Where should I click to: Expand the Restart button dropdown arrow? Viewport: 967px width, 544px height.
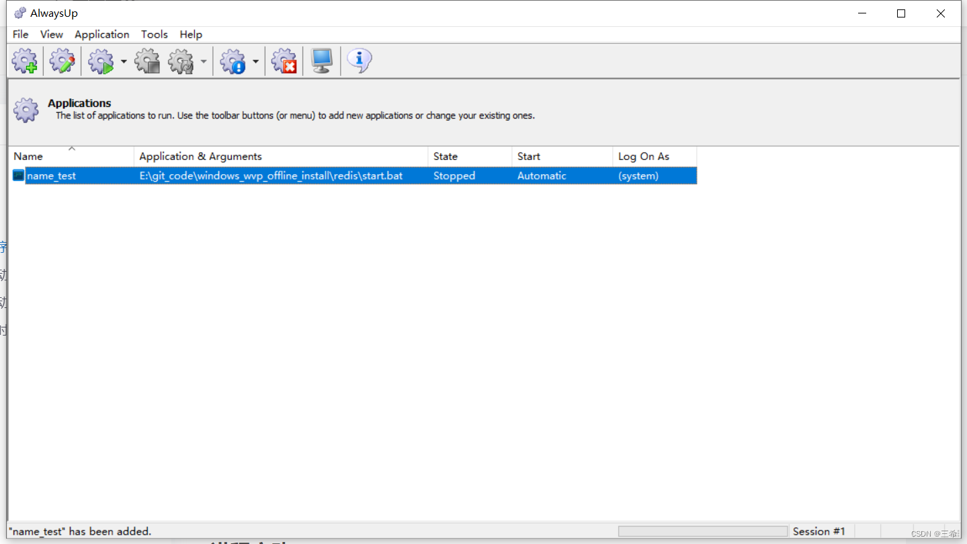[204, 61]
